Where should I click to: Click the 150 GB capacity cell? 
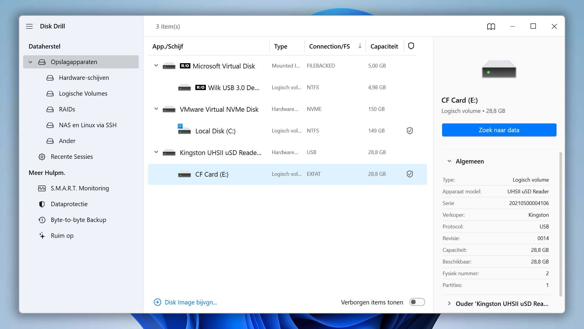pos(376,109)
